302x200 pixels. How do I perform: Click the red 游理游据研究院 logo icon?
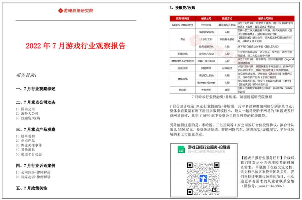[x=60, y=11]
